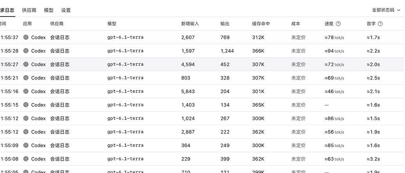The image size is (405, 173).
Task: Click speed value ≈46 tok/s
Action: point(334,92)
